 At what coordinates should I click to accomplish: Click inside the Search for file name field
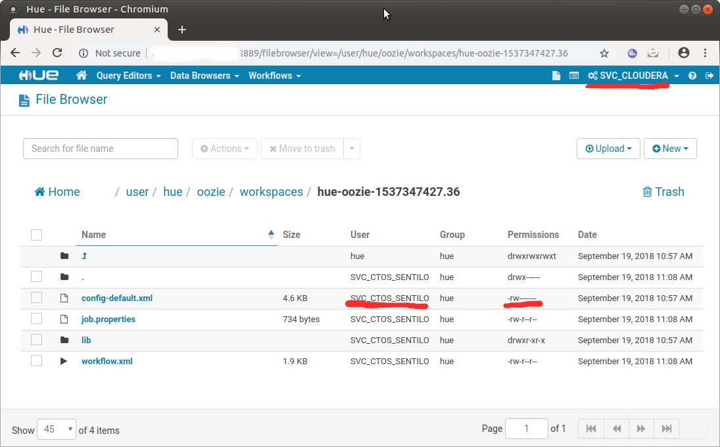click(100, 149)
